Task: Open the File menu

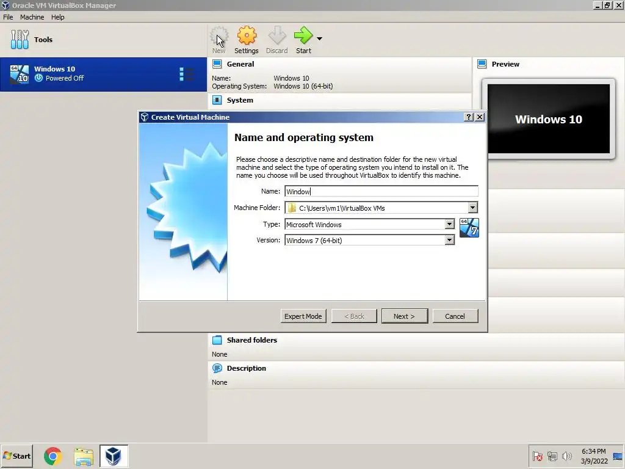Action: pyautogui.click(x=8, y=17)
